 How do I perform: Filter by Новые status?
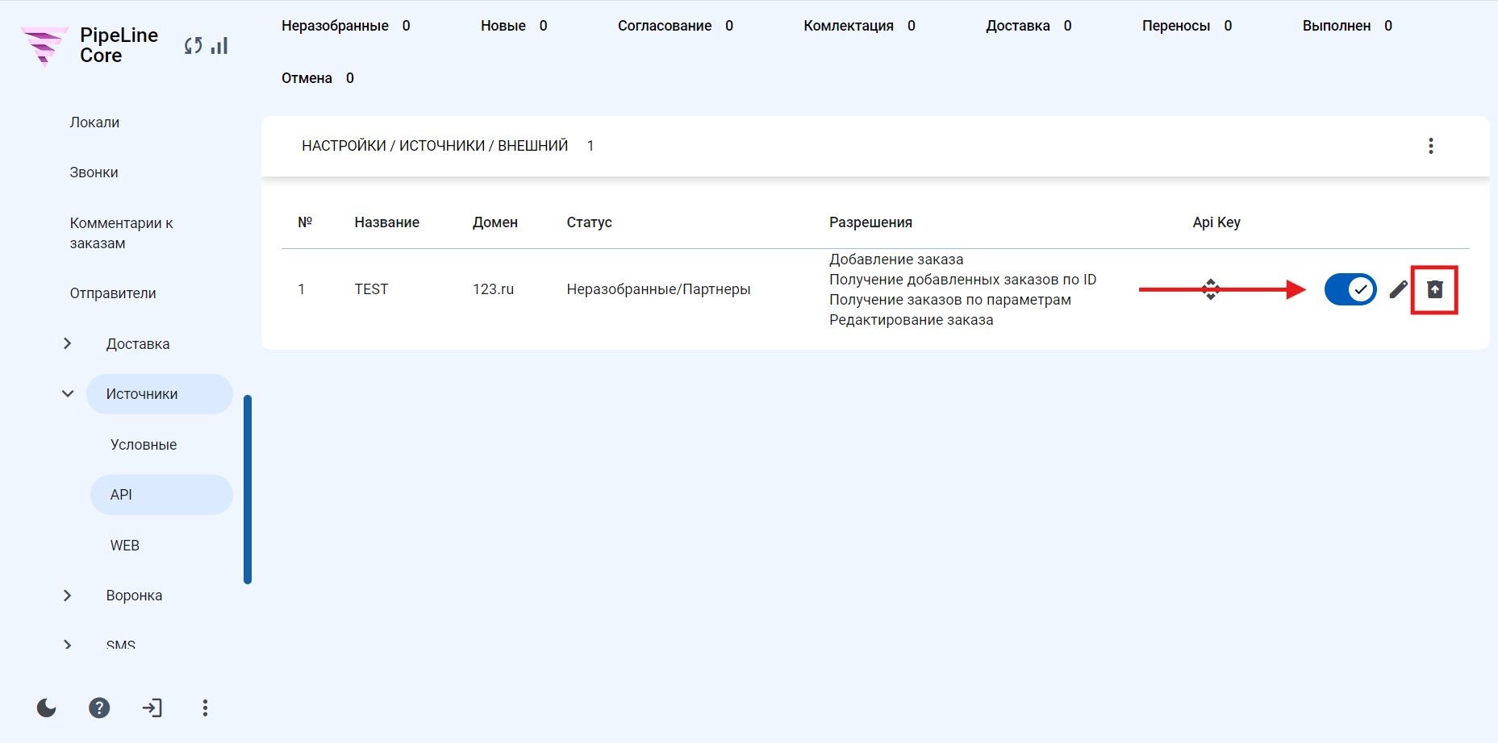pos(514,26)
